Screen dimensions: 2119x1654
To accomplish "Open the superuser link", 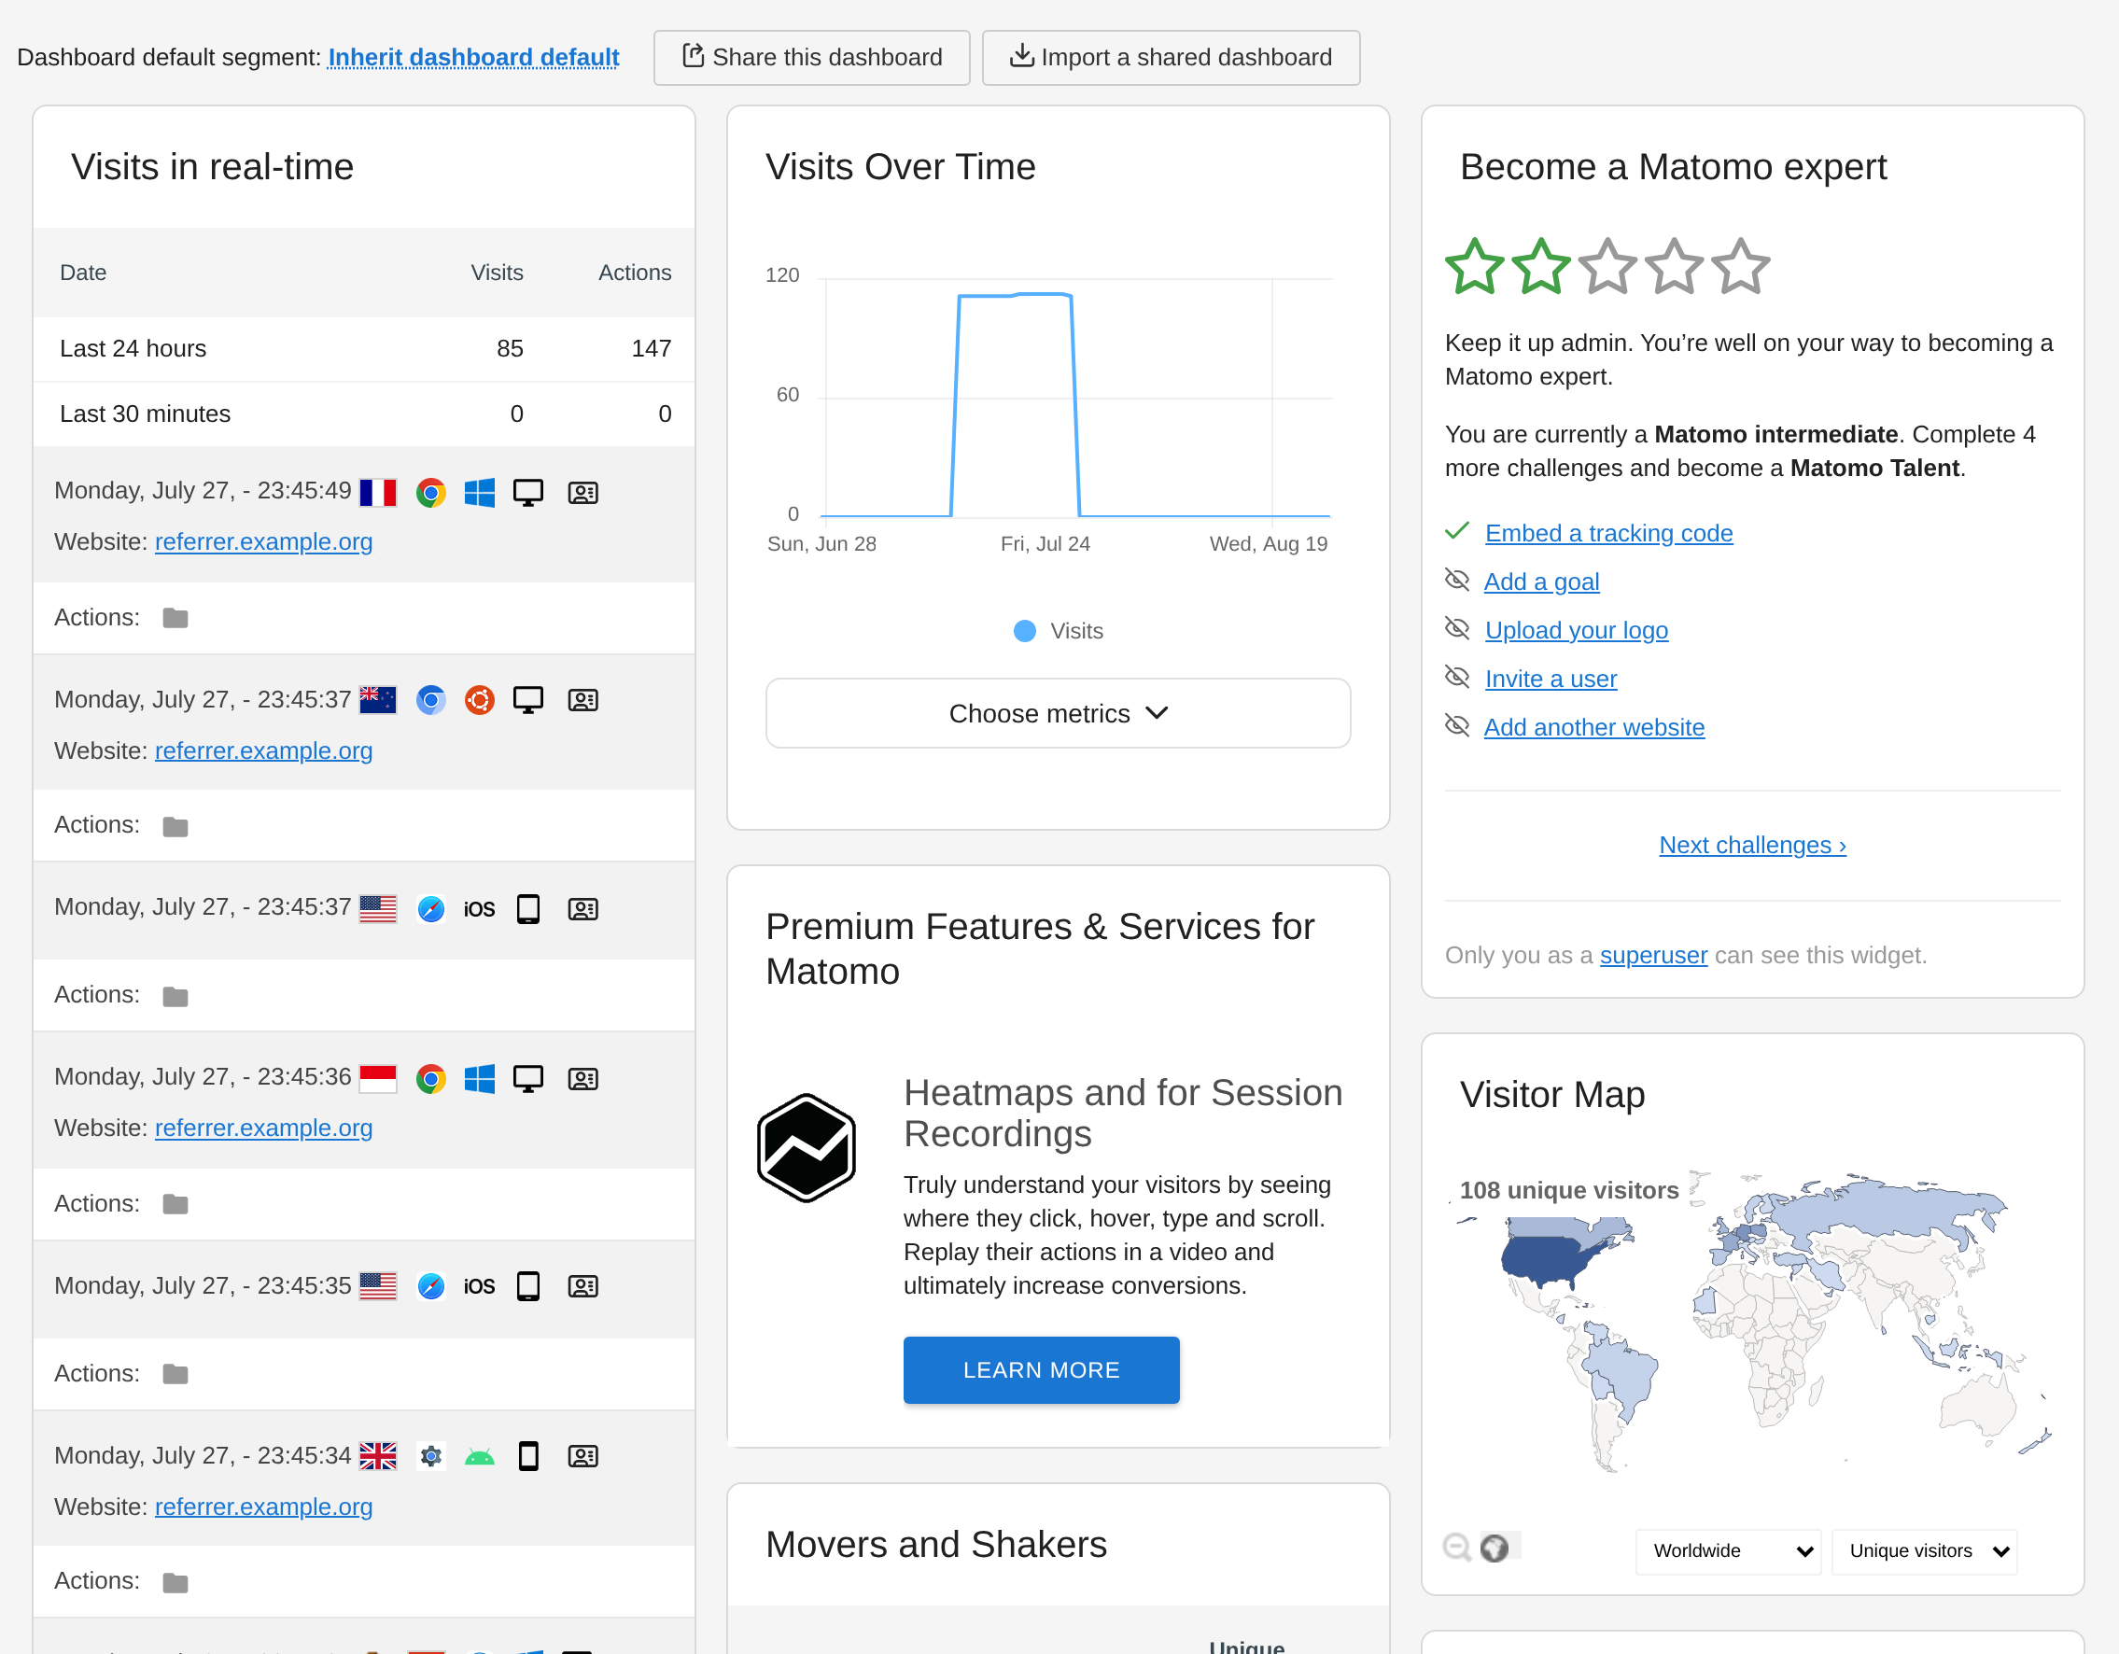I will pos(1653,956).
